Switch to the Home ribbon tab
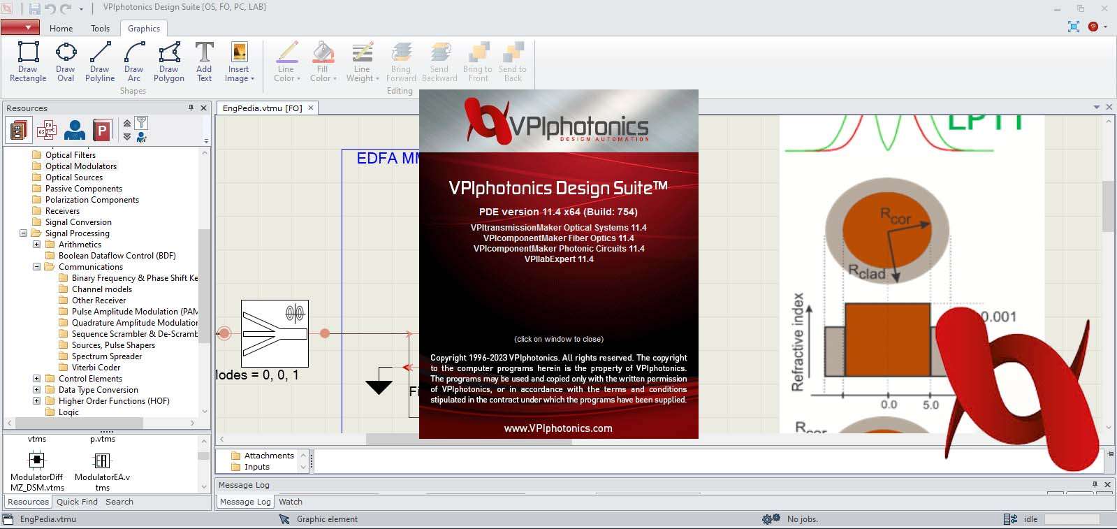 point(61,29)
